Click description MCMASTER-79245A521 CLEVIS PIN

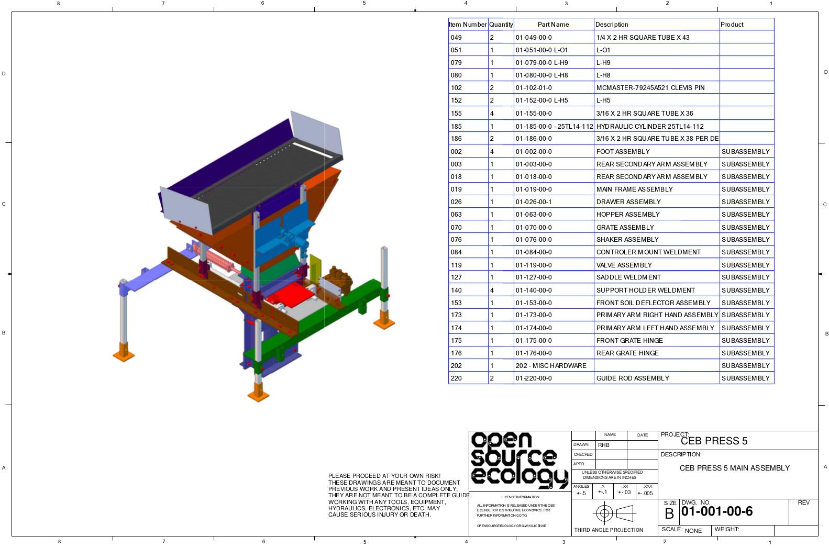[650, 88]
